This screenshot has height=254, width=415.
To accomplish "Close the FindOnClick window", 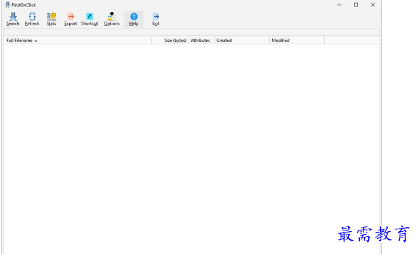I will [x=373, y=5].
